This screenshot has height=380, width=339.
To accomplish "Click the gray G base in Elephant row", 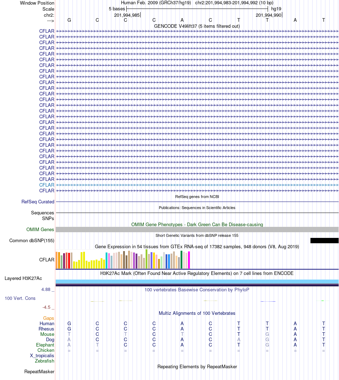I will [x=267, y=345].
